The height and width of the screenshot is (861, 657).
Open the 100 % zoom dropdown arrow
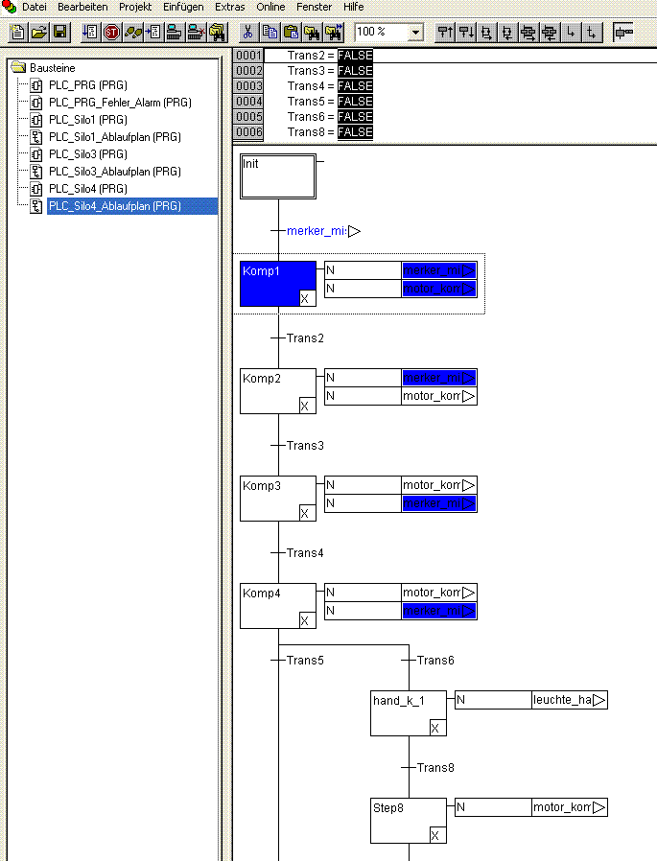(x=416, y=33)
